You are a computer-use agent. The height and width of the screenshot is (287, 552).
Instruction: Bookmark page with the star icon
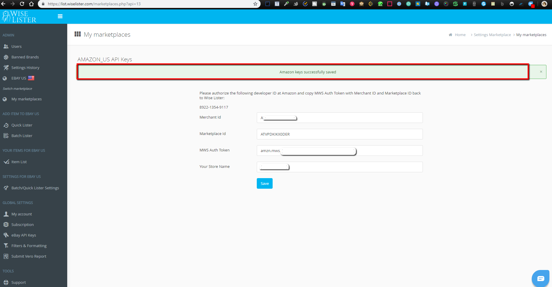tap(255, 4)
